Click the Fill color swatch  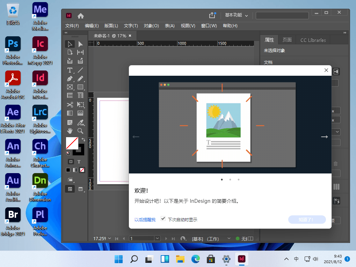click(x=72, y=143)
